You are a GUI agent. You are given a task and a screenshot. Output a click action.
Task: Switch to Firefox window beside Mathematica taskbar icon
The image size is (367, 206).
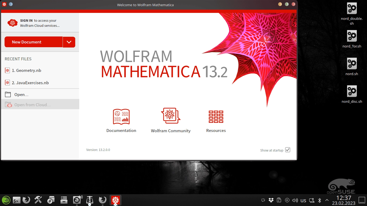pos(102,200)
